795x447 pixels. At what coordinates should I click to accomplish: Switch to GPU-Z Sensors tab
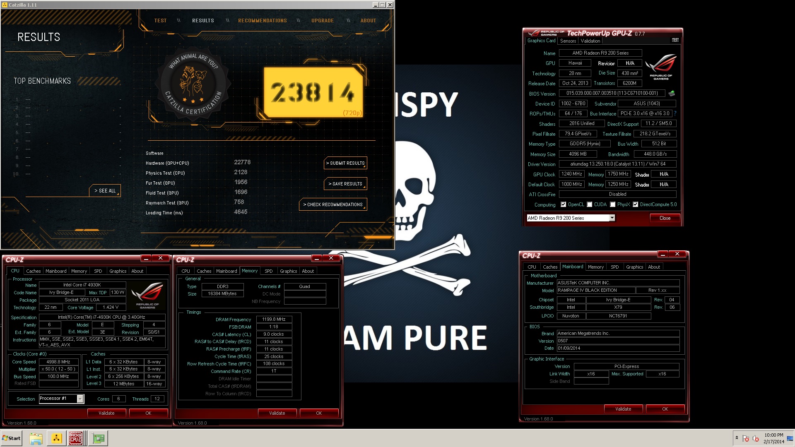(568, 41)
